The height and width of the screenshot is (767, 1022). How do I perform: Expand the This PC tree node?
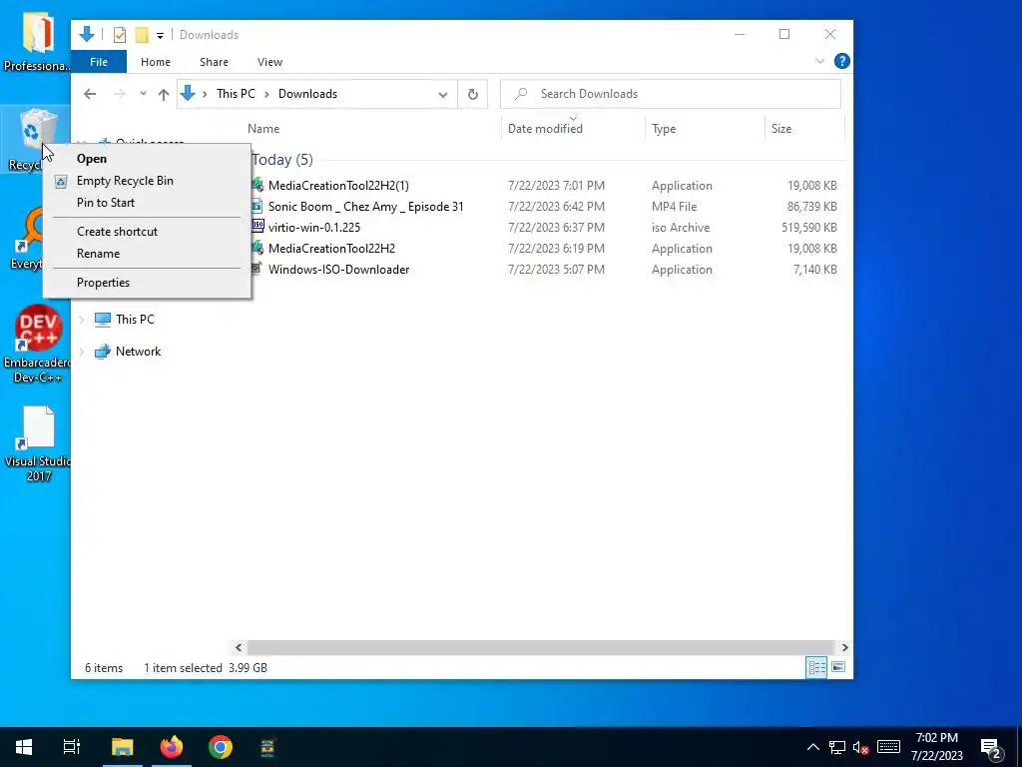82,320
